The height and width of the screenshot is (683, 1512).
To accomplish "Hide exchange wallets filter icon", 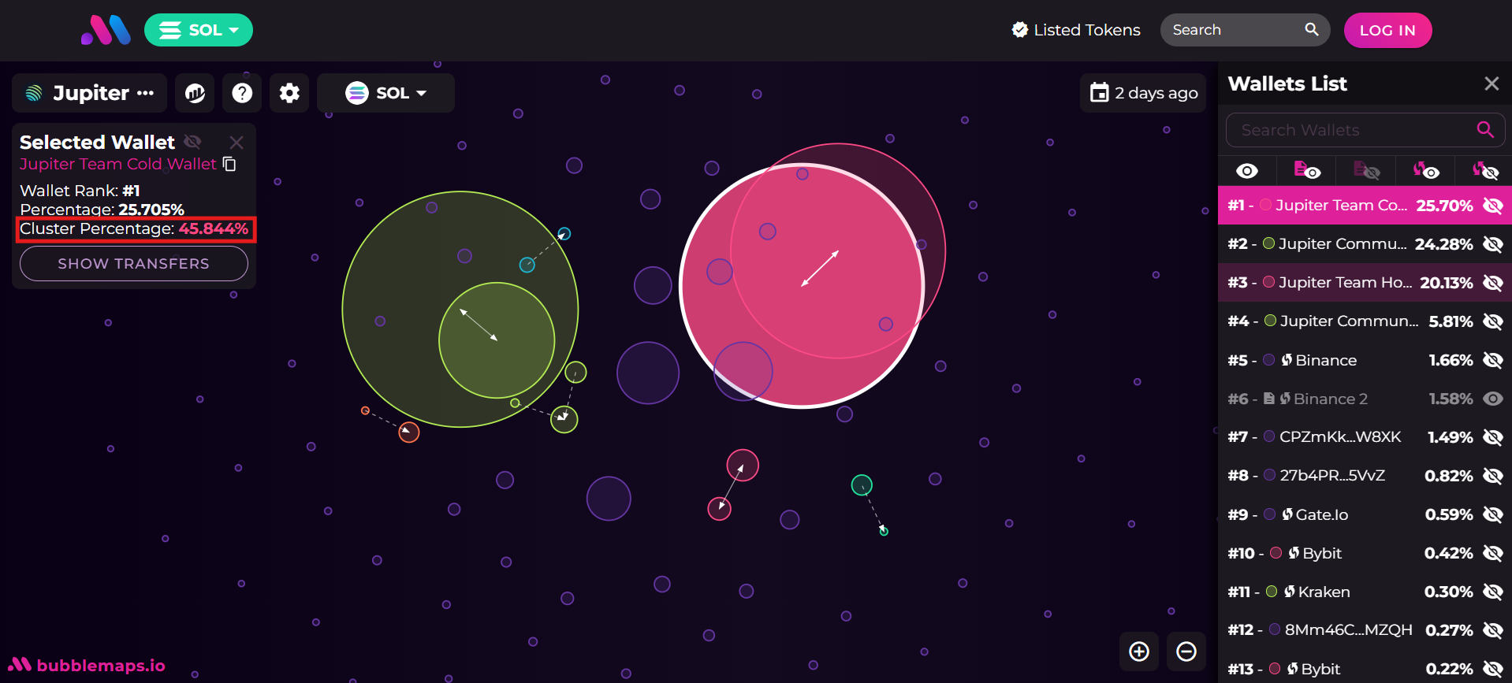I will (1486, 171).
